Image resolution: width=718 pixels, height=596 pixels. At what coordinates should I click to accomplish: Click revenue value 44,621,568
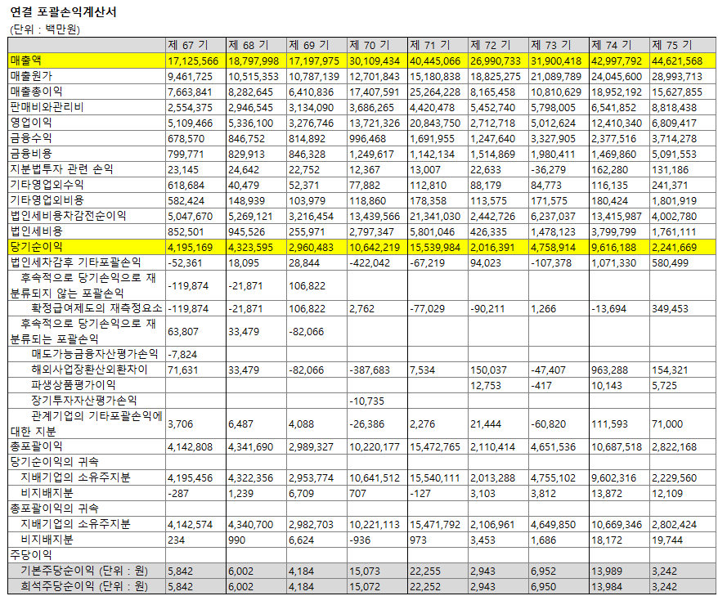click(677, 60)
